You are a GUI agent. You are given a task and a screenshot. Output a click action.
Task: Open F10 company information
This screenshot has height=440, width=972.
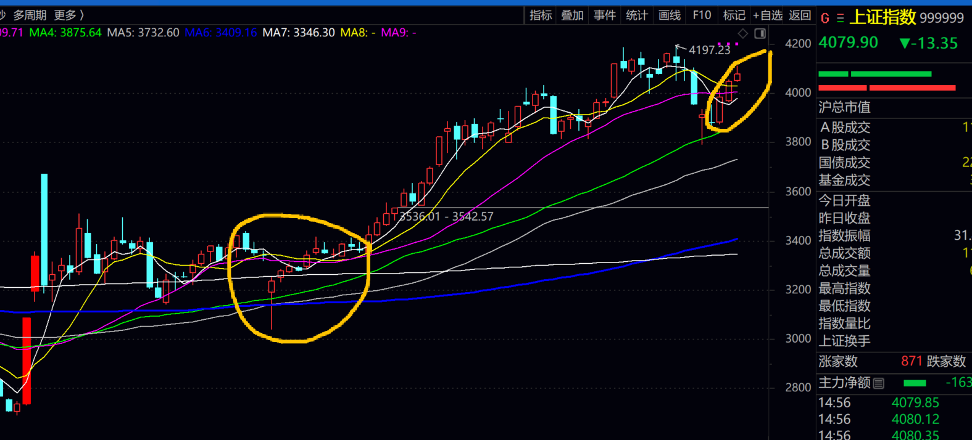click(702, 15)
